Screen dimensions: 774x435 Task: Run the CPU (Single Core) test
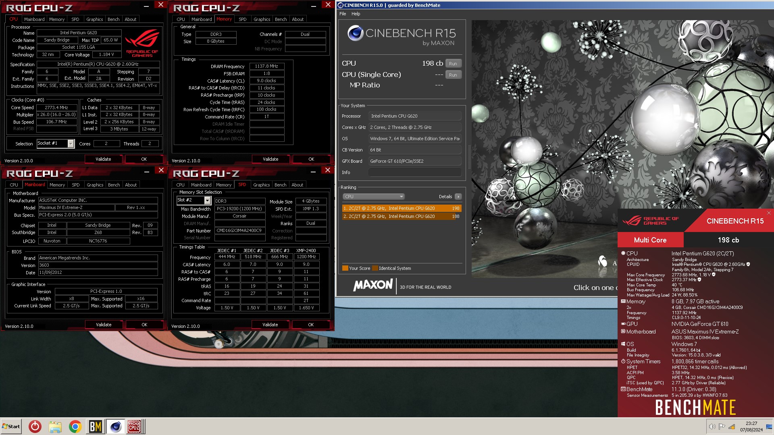click(x=453, y=75)
